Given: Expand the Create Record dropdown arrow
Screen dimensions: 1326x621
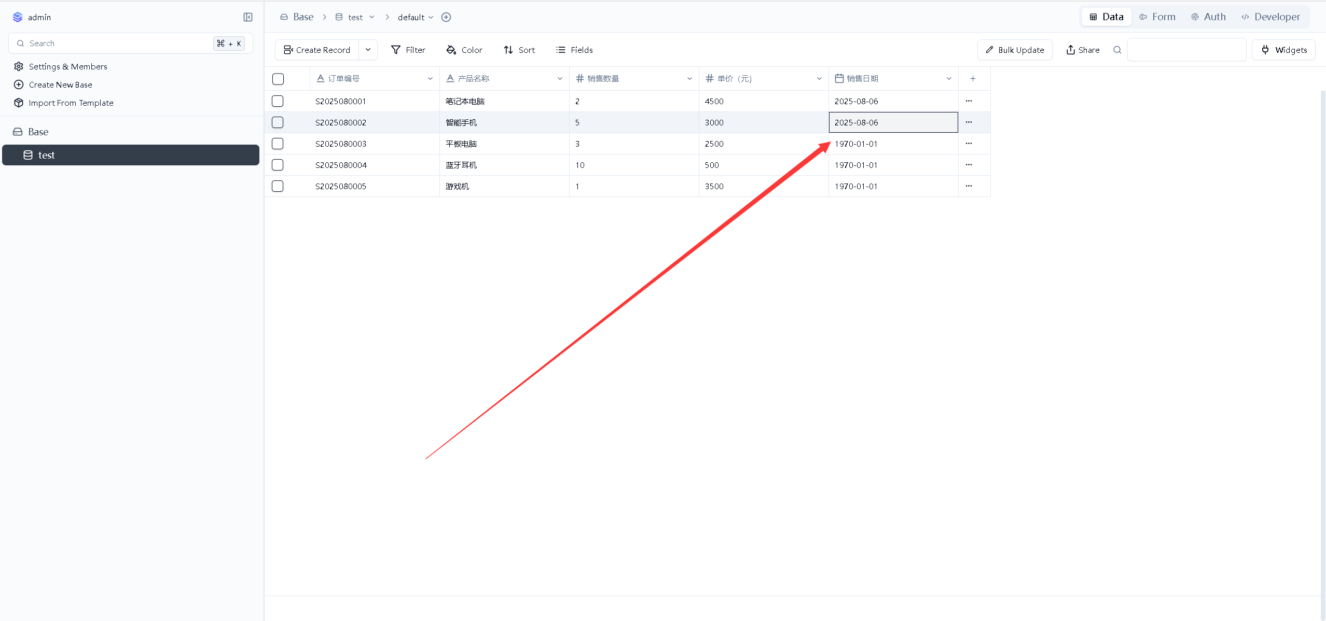Looking at the screenshot, I should (368, 50).
